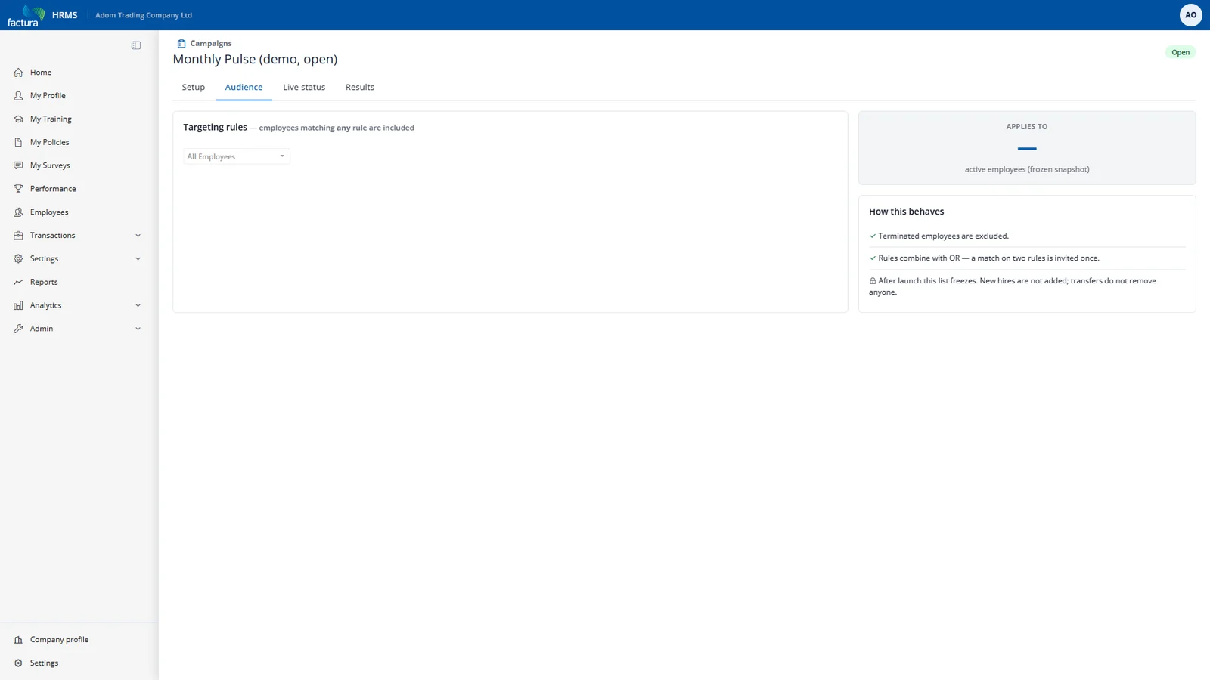Select the Performance trophy icon

pos(18,189)
